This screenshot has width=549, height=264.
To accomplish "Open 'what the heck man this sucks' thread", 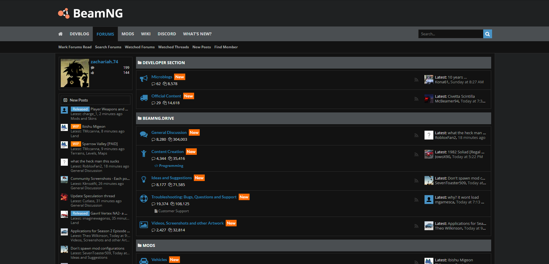I will (x=95, y=161).
